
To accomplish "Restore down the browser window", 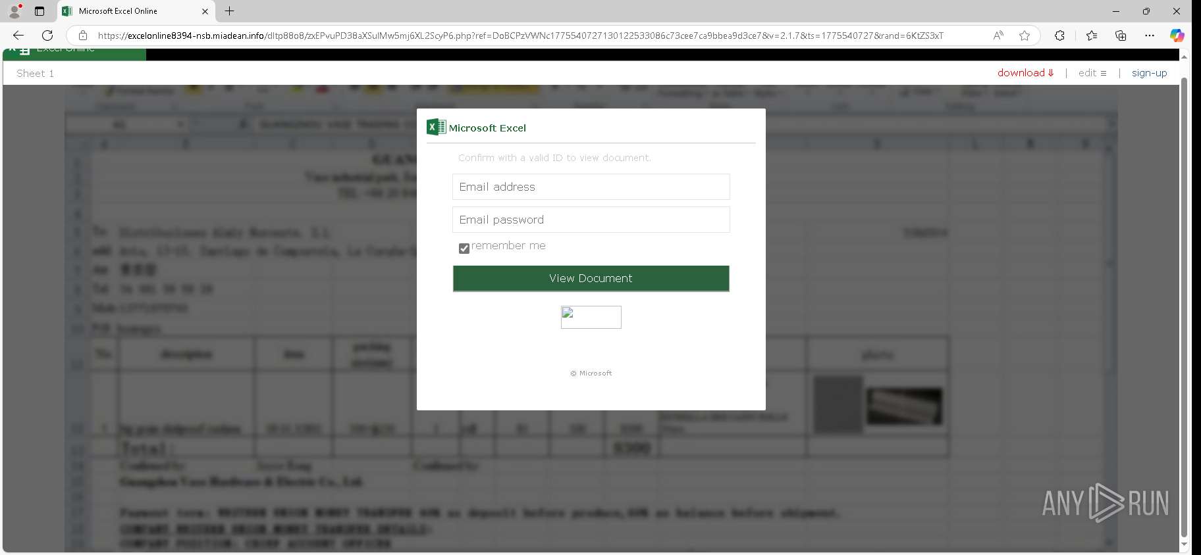I will tap(1146, 11).
